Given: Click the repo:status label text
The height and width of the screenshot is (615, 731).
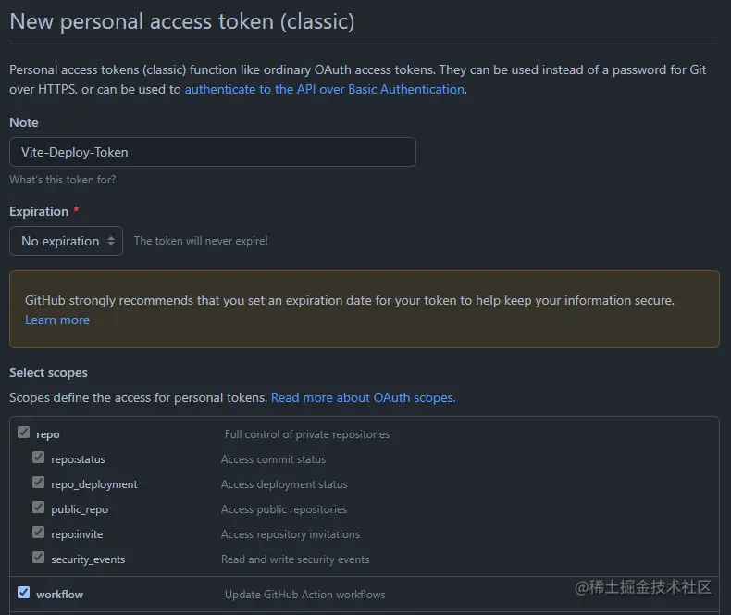Looking at the screenshot, I should [79, 459].
